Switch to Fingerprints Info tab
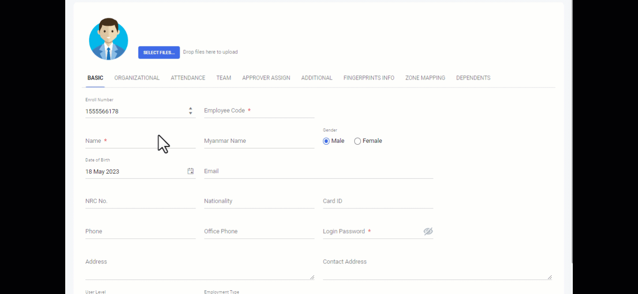Image resolution: width=638 pixels, height=294 pixels. [369, 78]
